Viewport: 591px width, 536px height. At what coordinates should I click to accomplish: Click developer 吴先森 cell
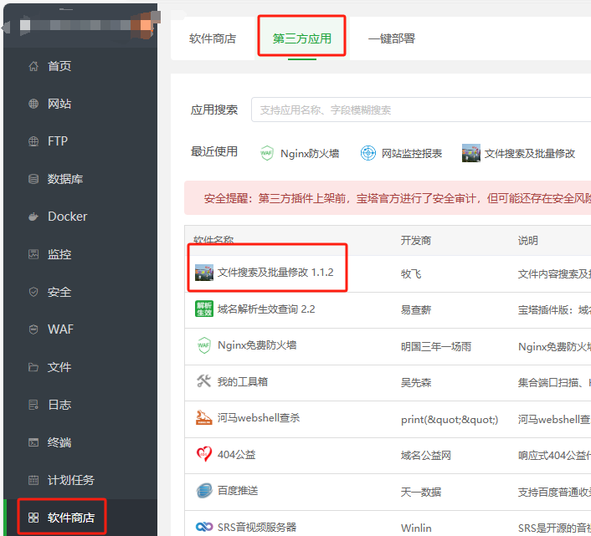416,382
